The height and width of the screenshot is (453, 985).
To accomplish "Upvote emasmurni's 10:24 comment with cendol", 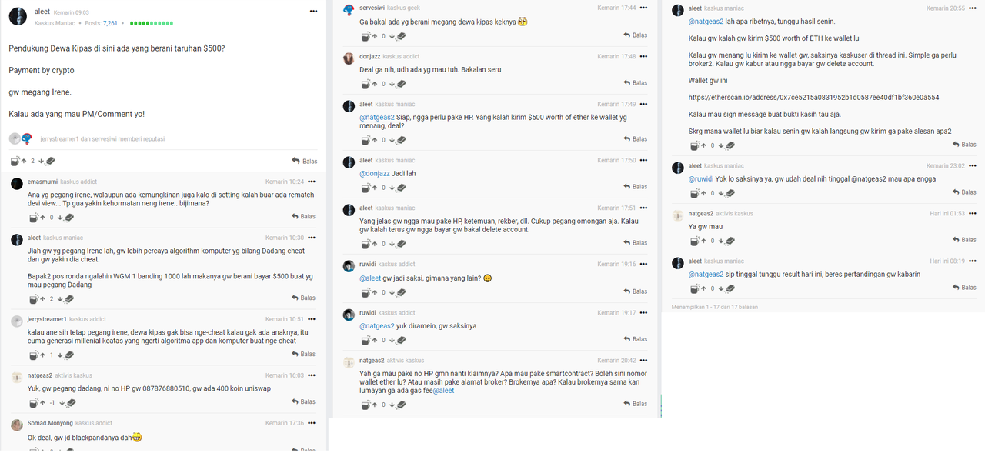I will [x=35, y=218].
